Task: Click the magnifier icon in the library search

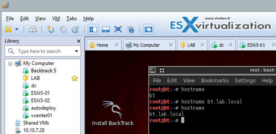Action: point(11,51)
